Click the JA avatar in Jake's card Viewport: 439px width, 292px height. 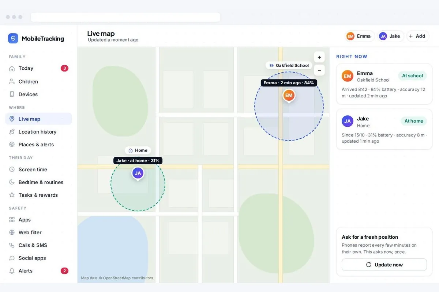point(348,121)
